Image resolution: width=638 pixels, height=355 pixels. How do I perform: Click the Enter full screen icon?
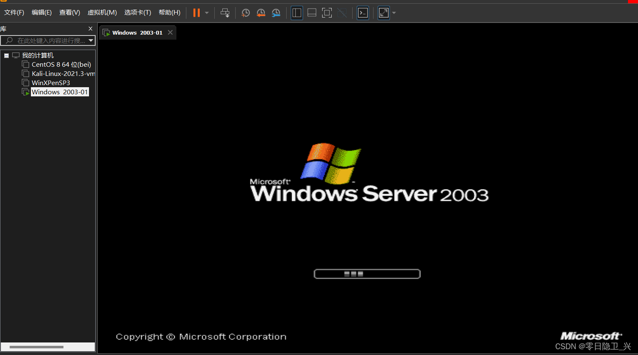[327, 13]
